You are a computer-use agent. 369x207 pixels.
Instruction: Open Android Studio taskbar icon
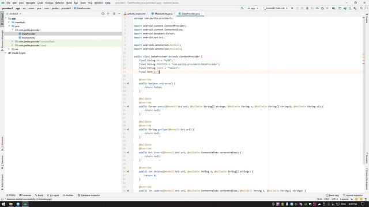[25, 204]
